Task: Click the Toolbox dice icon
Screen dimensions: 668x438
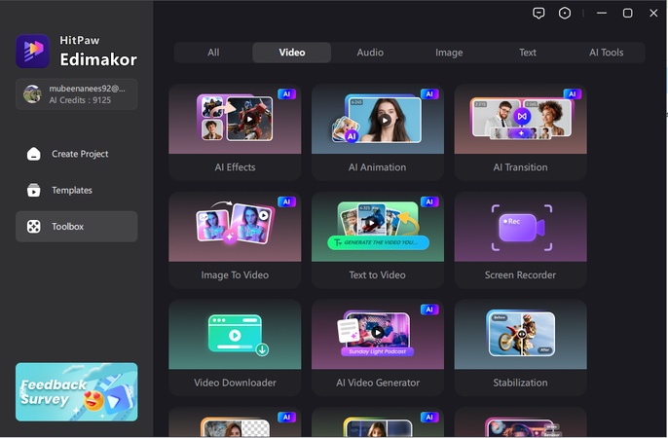Action: [34, 227]
